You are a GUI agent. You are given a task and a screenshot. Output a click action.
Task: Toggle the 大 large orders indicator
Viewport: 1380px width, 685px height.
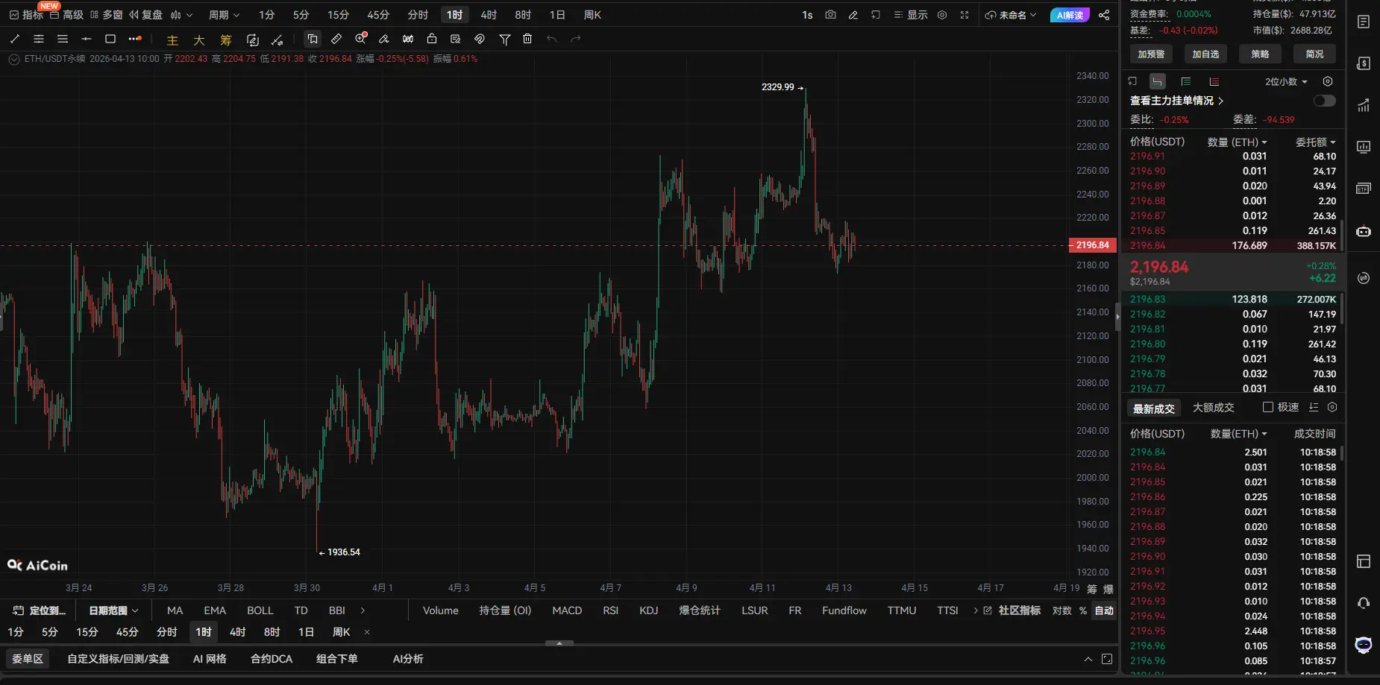click(x=199, y=40)
